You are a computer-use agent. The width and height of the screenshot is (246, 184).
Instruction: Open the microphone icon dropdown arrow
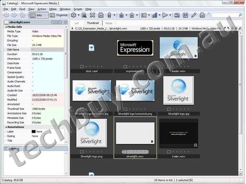point(114,15)
